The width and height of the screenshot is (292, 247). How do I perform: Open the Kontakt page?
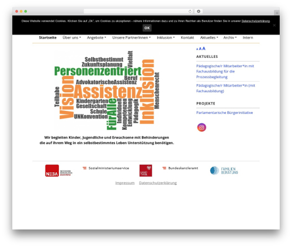(187, 37)
